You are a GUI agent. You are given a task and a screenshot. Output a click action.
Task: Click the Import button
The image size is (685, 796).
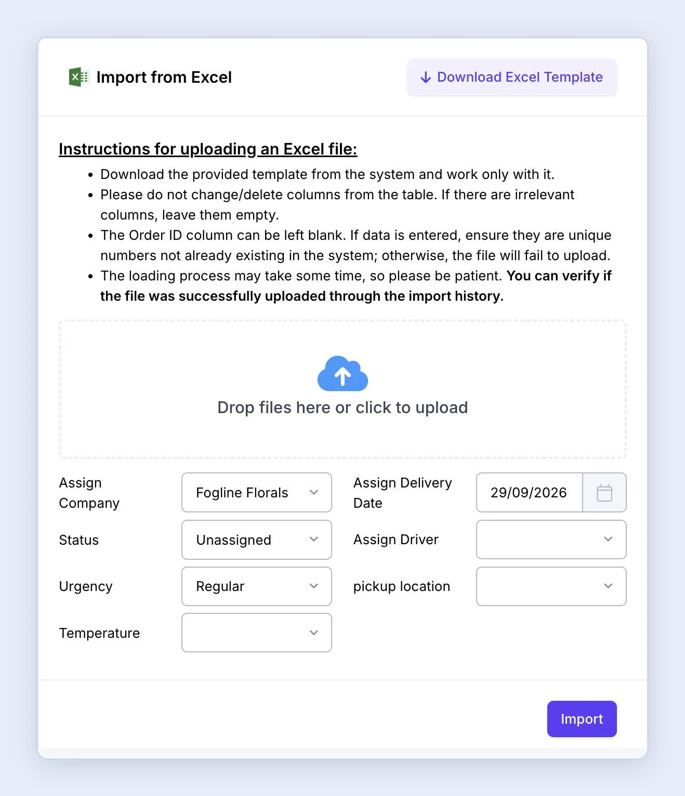(582, 719)
